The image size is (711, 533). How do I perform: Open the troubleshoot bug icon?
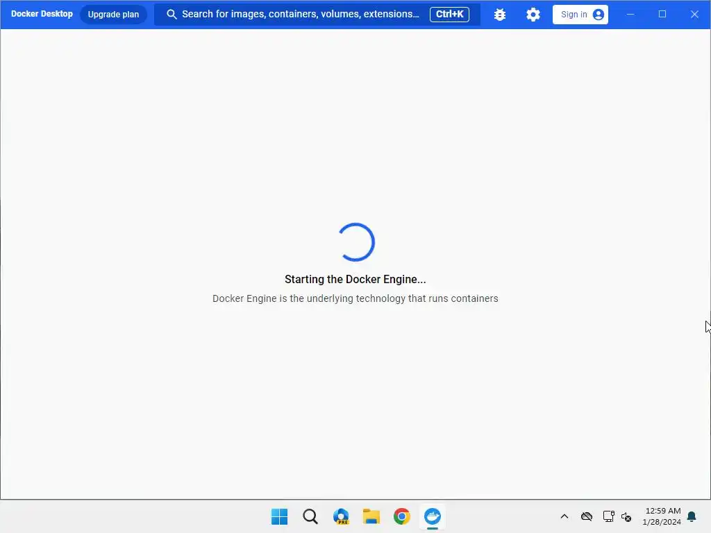500,15
